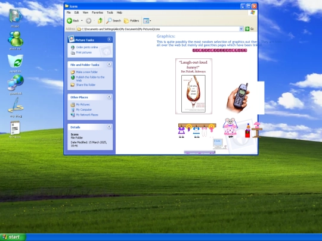Viewport: 322px width, 241px height.
Task: Click the Windows flag logo in the menu bar
Action: 253,12
